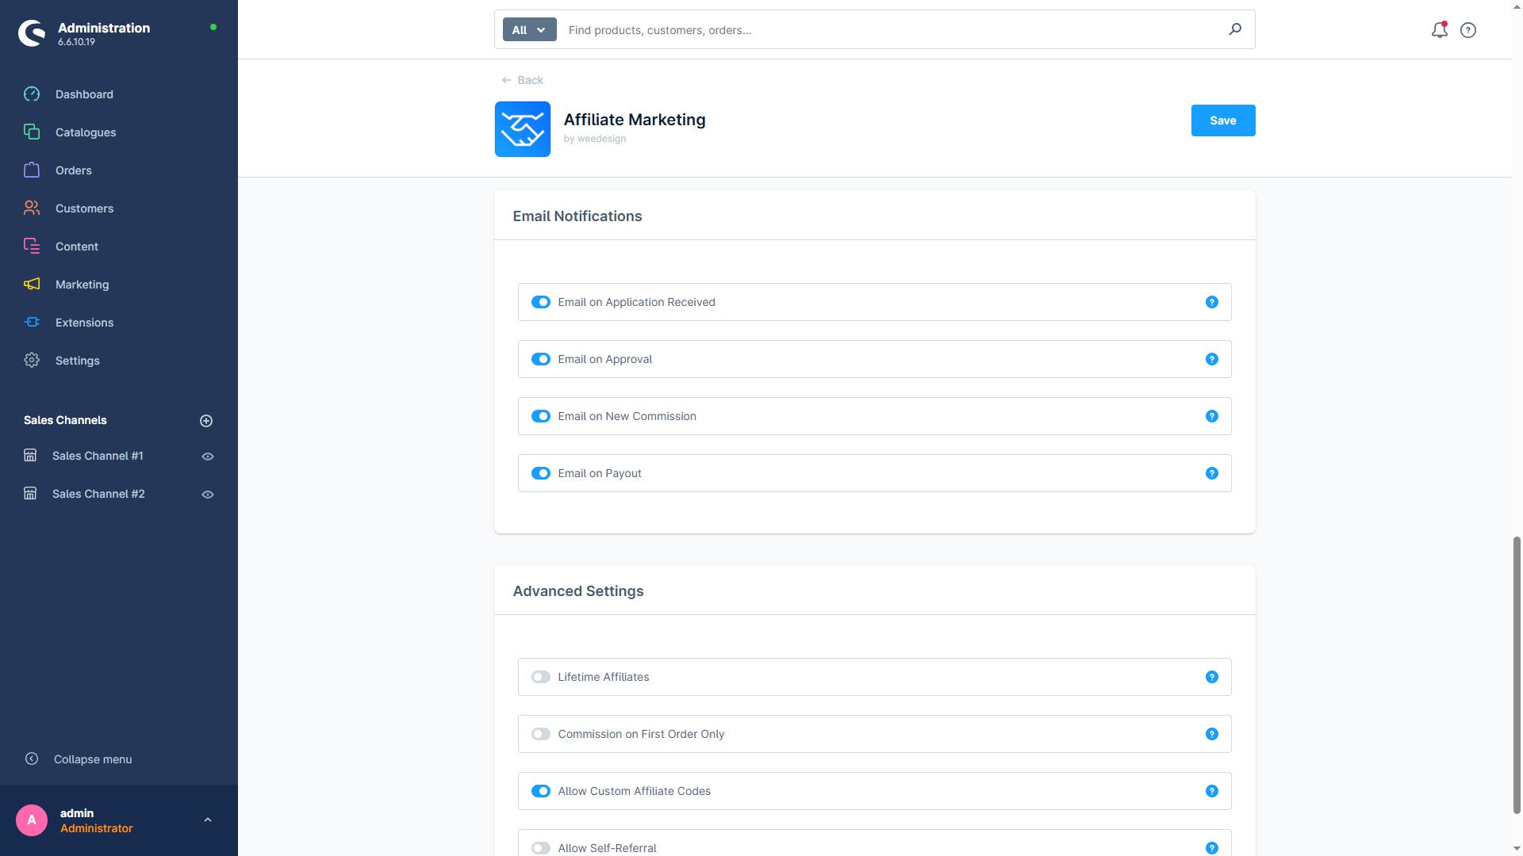This screenshot has height=856, width=1523.
Task: Show help for Commission on First Order Only
Action: pos(1212,734)
